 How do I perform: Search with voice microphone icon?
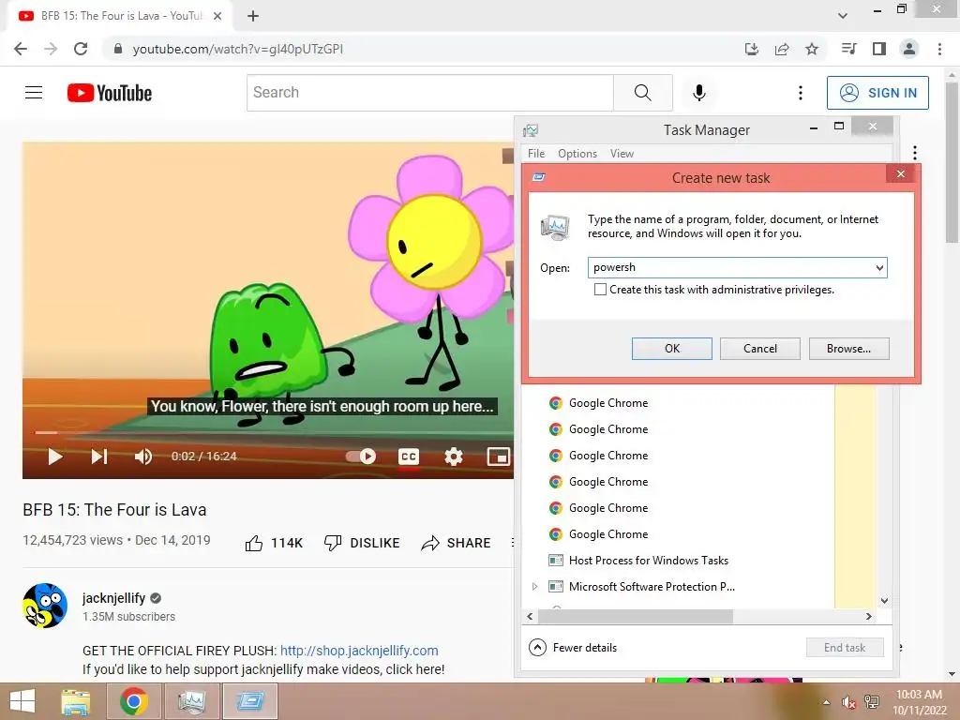pos(699,93)
